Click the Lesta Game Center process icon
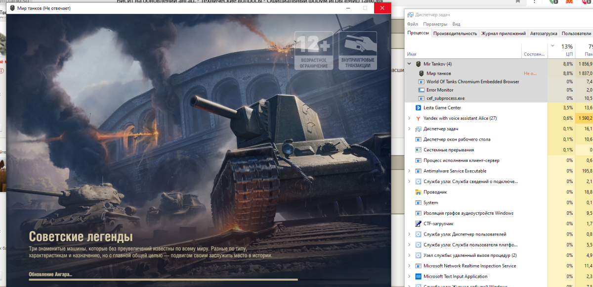The image size is (593, 287). point(418,107)
